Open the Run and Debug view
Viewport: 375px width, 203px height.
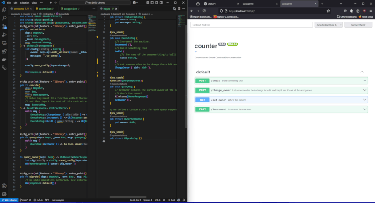coord(4,35)
